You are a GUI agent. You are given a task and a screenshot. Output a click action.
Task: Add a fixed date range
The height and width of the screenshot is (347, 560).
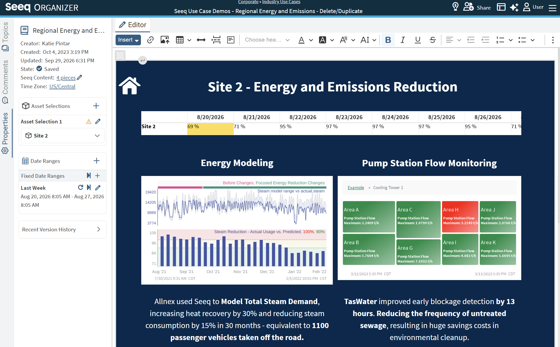pos(97,176)
